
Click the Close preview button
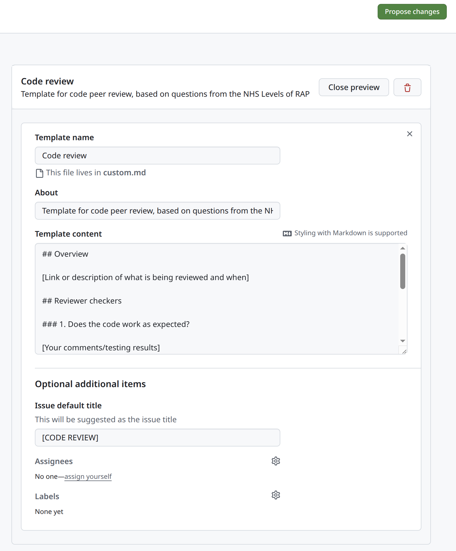[354, 88]
